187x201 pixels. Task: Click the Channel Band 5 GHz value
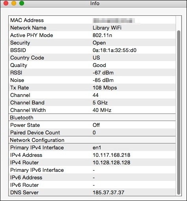[x=100, y=102]
